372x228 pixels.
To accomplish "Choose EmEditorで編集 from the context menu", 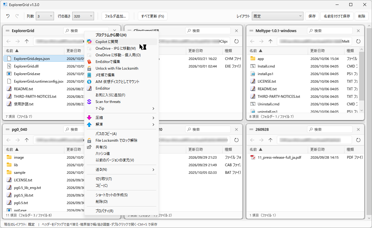I will (121, 61).
